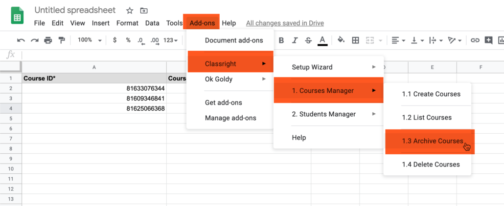The height and width of the screenshot is (206, 504).
Task: Choose Manage add-ons
Action: coord(230,118)
